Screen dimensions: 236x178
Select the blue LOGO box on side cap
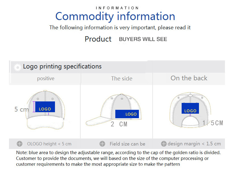coord(127,114)
